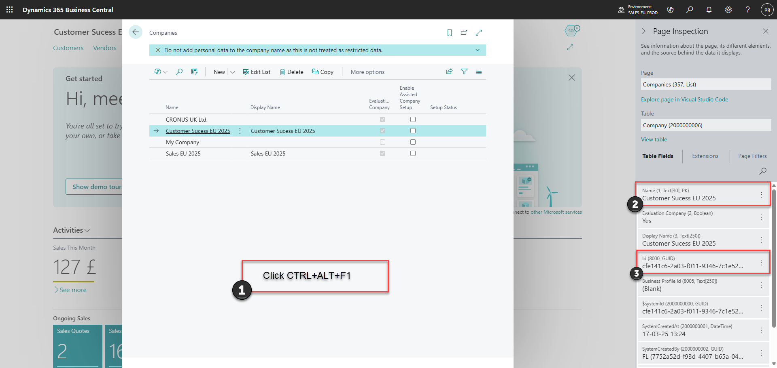
Task: Open options for $systemId field
Action: pos(762,308)
